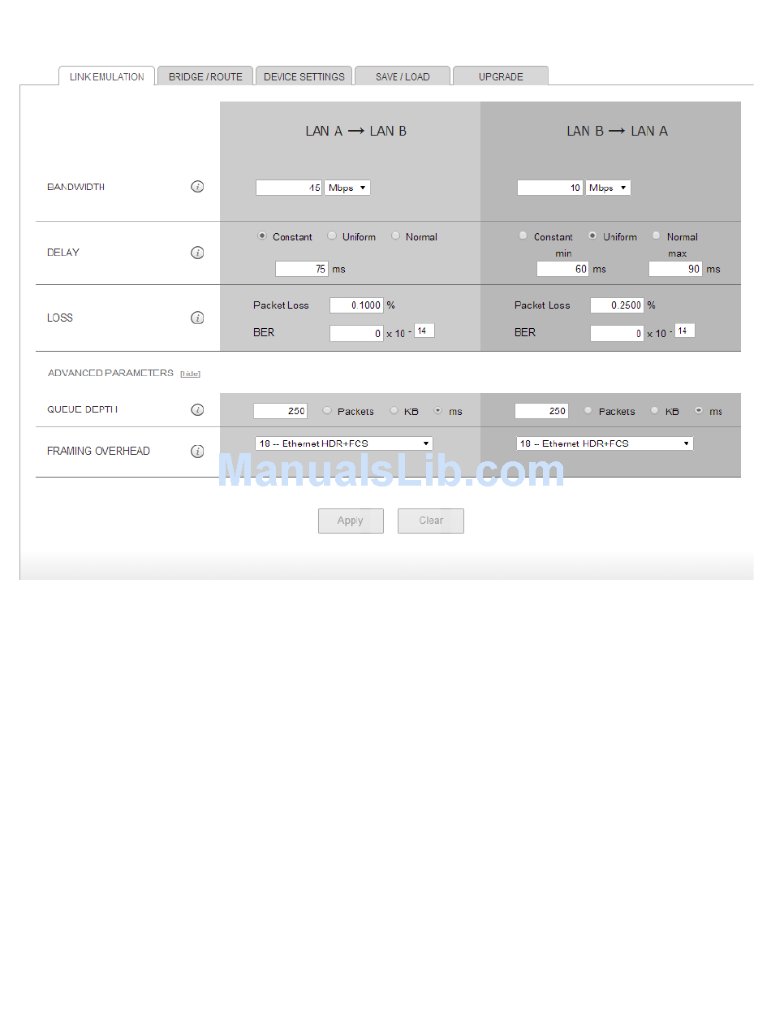The height and width of the screenshot is (1029, 771).
Task: Click the Packet Loss field showing 0.1000
Action: [356, 305]
